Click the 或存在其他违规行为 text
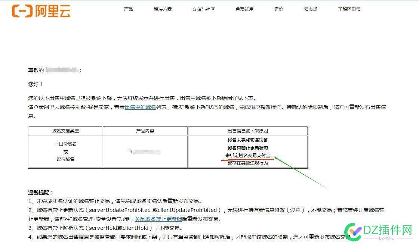The image size is (419, 247). 248,163
